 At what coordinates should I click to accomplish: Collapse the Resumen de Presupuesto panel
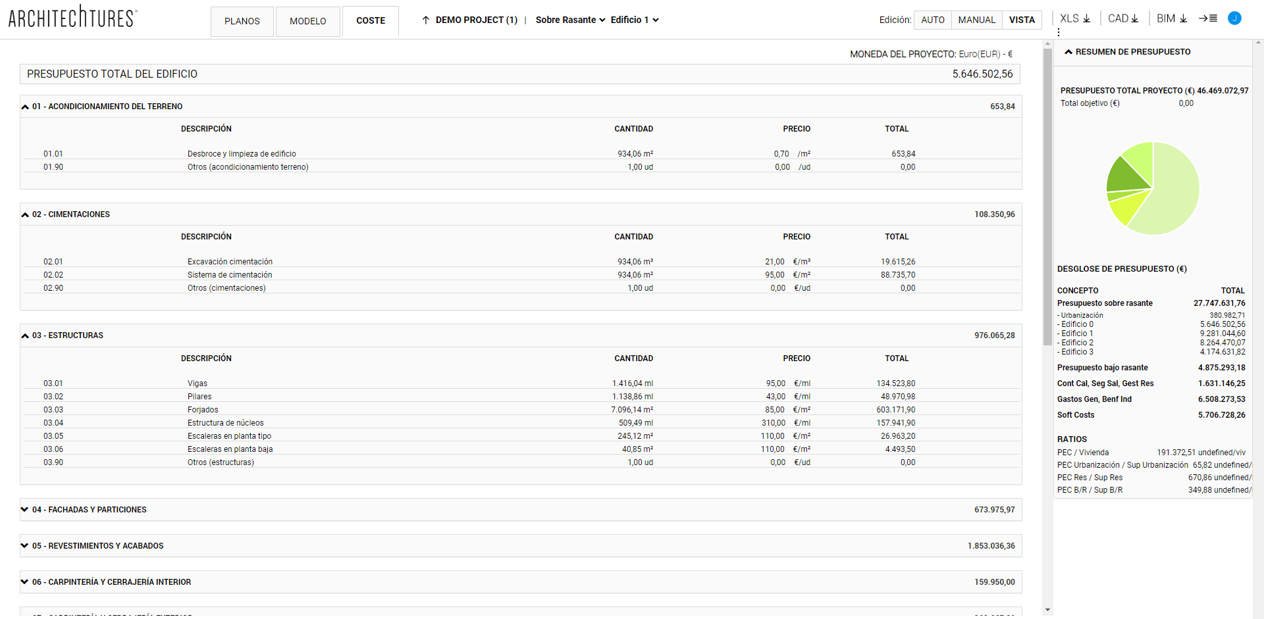pos(1068,52)
